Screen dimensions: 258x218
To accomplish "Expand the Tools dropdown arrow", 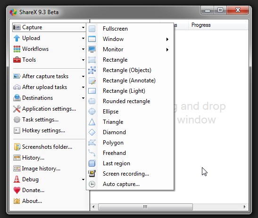I will [x=83, y=60].
